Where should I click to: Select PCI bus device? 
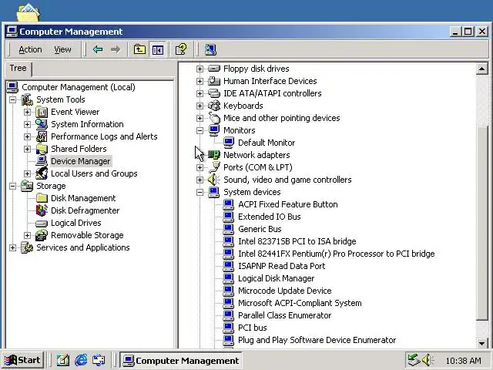pyautogui.click(x=252, y=328)
